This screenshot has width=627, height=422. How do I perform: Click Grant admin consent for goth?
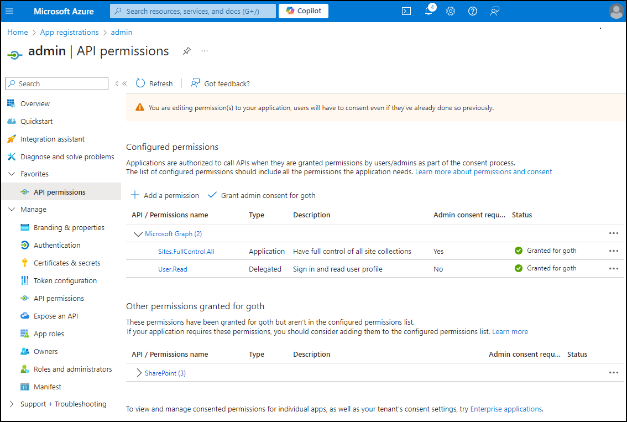(x=262, y=195)
